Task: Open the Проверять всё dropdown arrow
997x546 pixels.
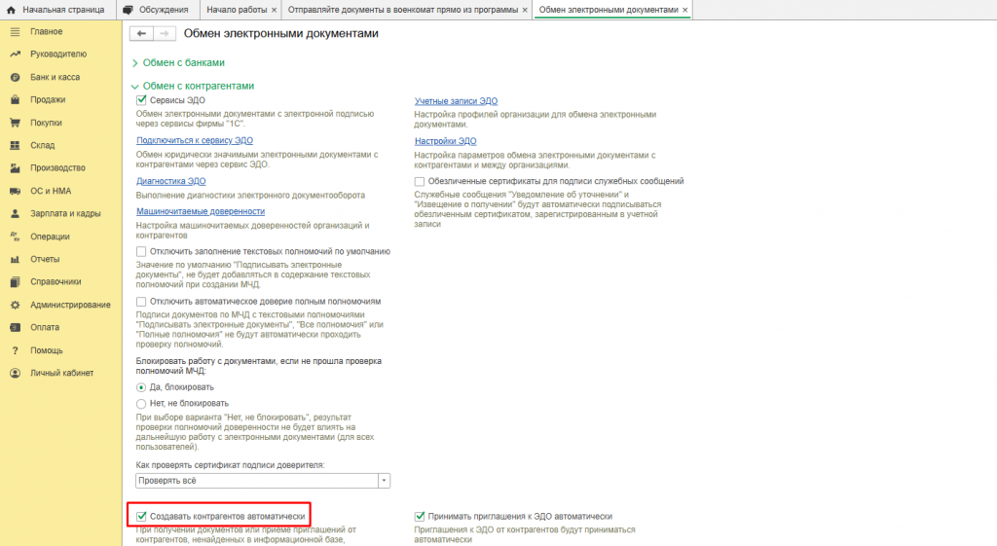Action: pos(384,481)
